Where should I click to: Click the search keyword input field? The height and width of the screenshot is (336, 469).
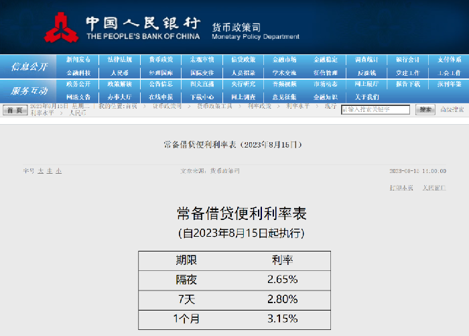pos(376,109)
